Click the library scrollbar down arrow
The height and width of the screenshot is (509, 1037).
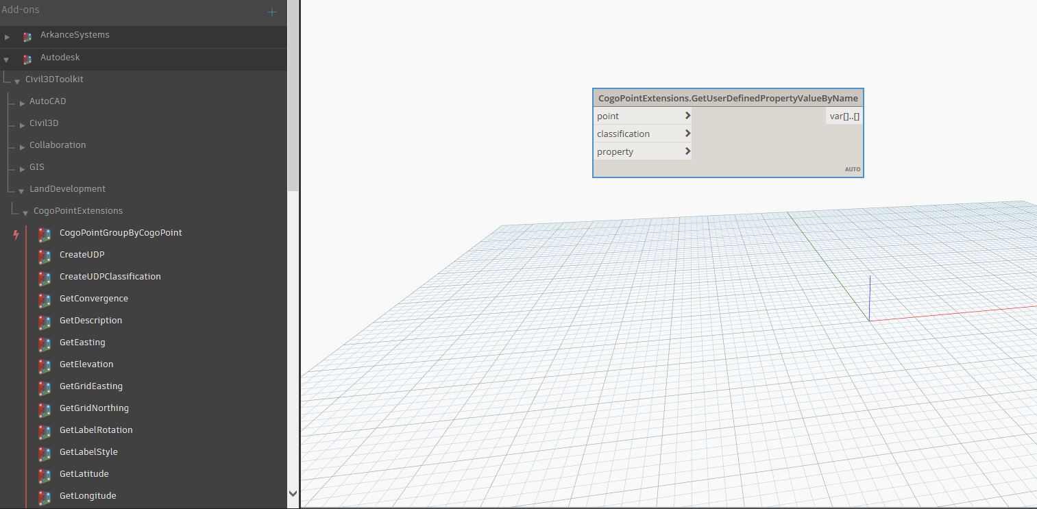(293, 493)
